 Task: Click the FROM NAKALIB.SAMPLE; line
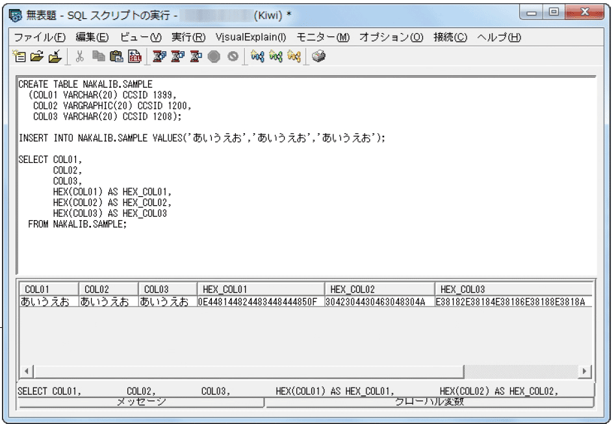coord(77,224)
